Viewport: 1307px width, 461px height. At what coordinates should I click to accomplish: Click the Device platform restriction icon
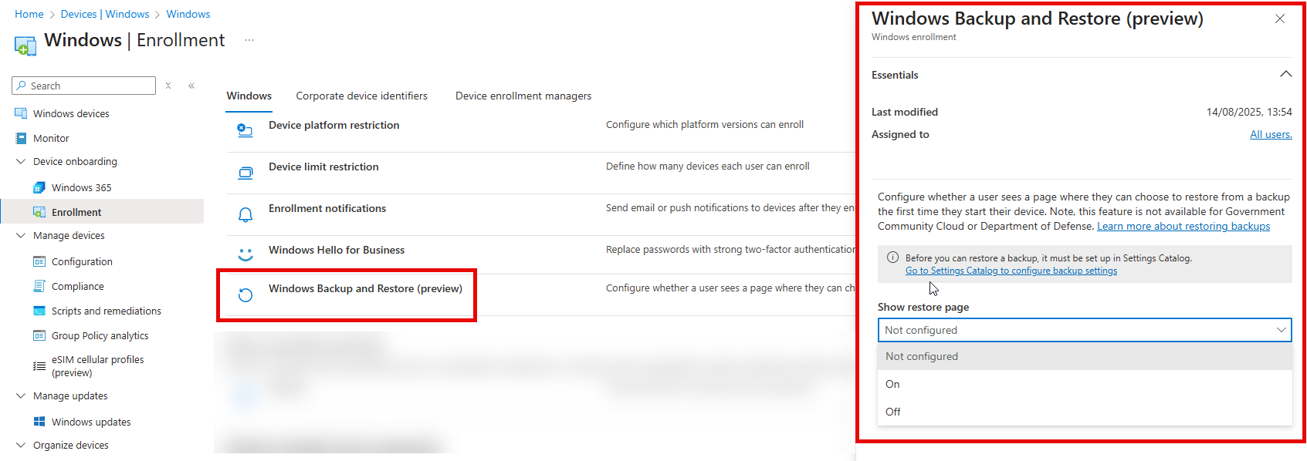coord(245,130)
